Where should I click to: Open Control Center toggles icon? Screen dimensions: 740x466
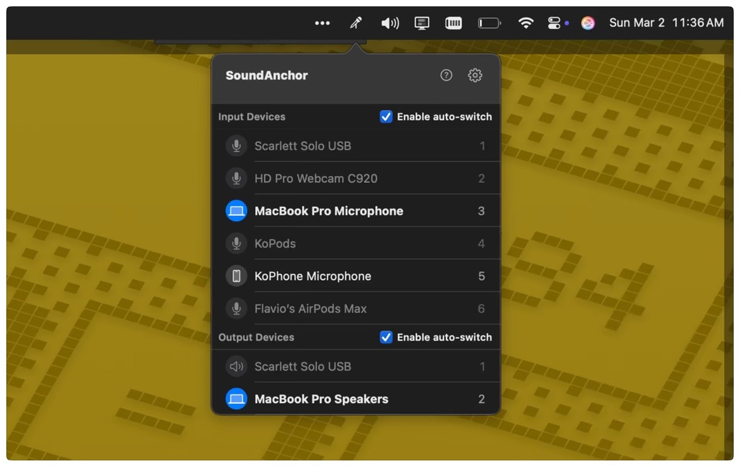(x=554, y=23)
